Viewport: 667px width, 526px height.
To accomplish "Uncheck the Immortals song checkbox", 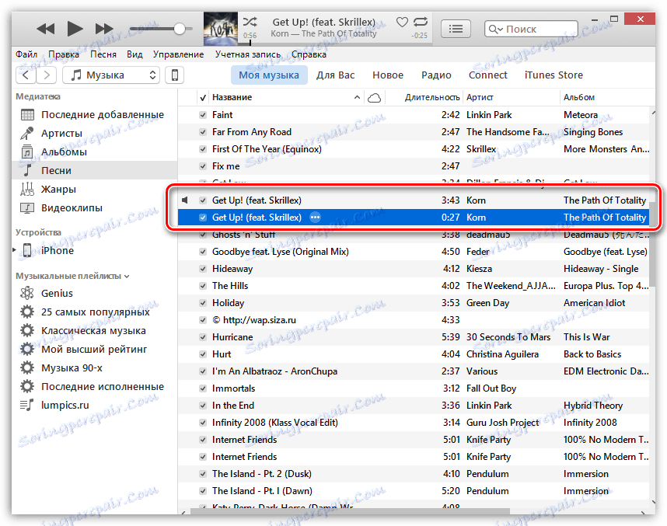I will pyautogui.click(x=203, y=388).
